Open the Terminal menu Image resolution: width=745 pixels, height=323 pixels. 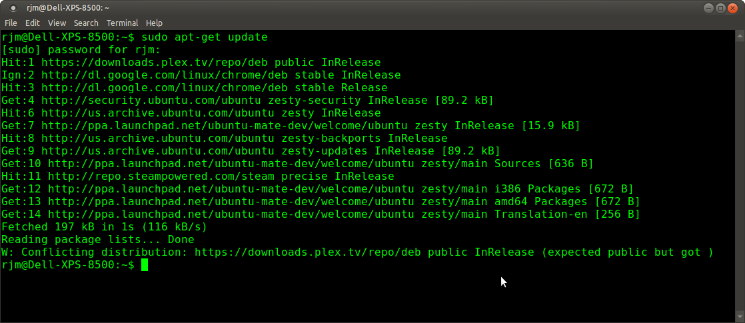(x=122, y=23)
